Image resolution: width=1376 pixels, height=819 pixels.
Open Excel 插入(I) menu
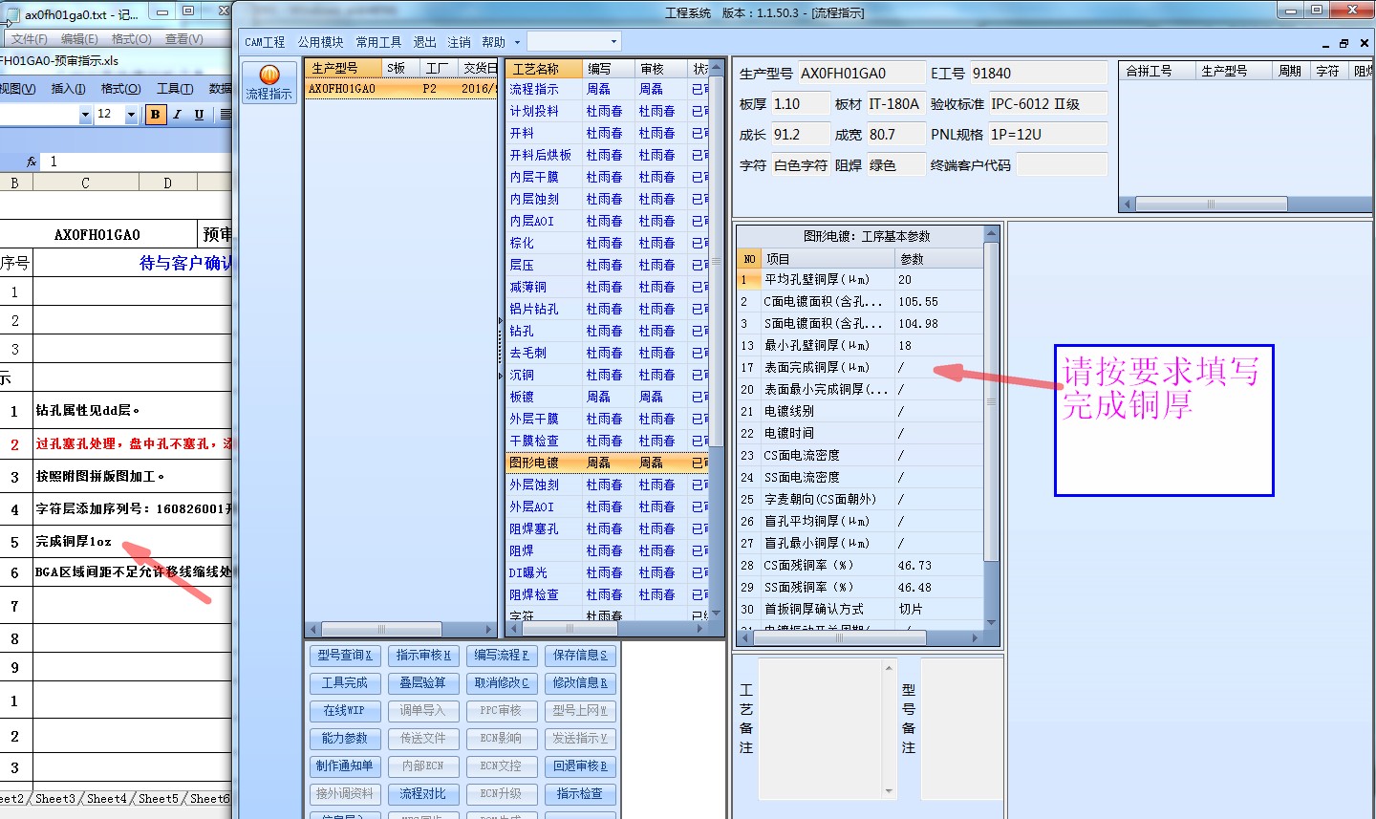tap(68, 88)
